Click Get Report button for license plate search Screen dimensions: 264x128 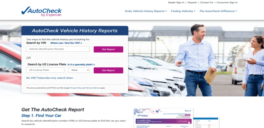pyautogui.click(x=108, y=70)
